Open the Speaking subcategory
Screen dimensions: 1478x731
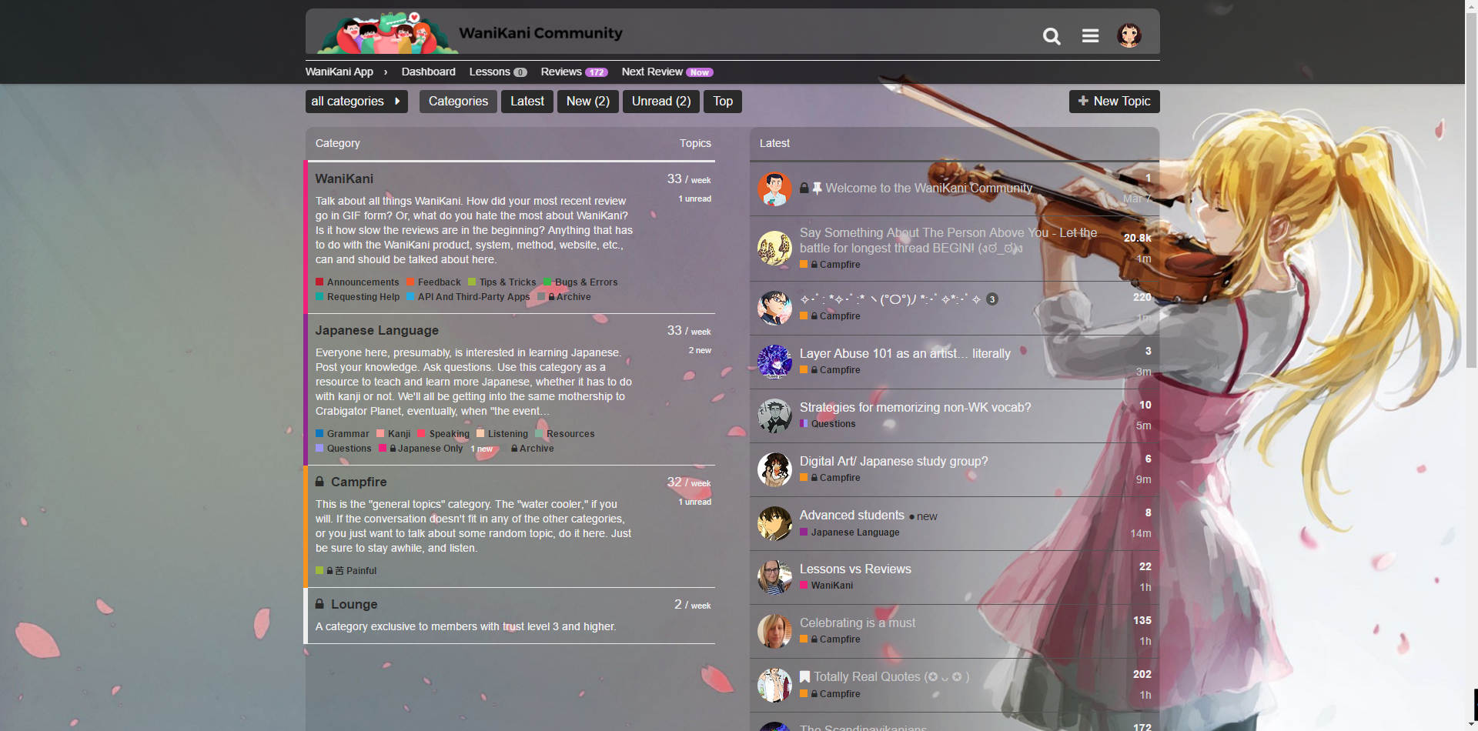tap(443, 434)
